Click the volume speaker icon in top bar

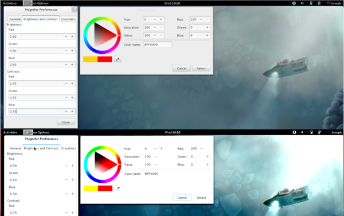tap(302, 3)
